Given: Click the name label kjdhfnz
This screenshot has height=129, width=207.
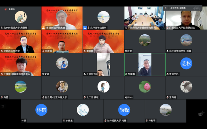Looking at the screenshot, I should pyautogui.click(x=129, y=97).
